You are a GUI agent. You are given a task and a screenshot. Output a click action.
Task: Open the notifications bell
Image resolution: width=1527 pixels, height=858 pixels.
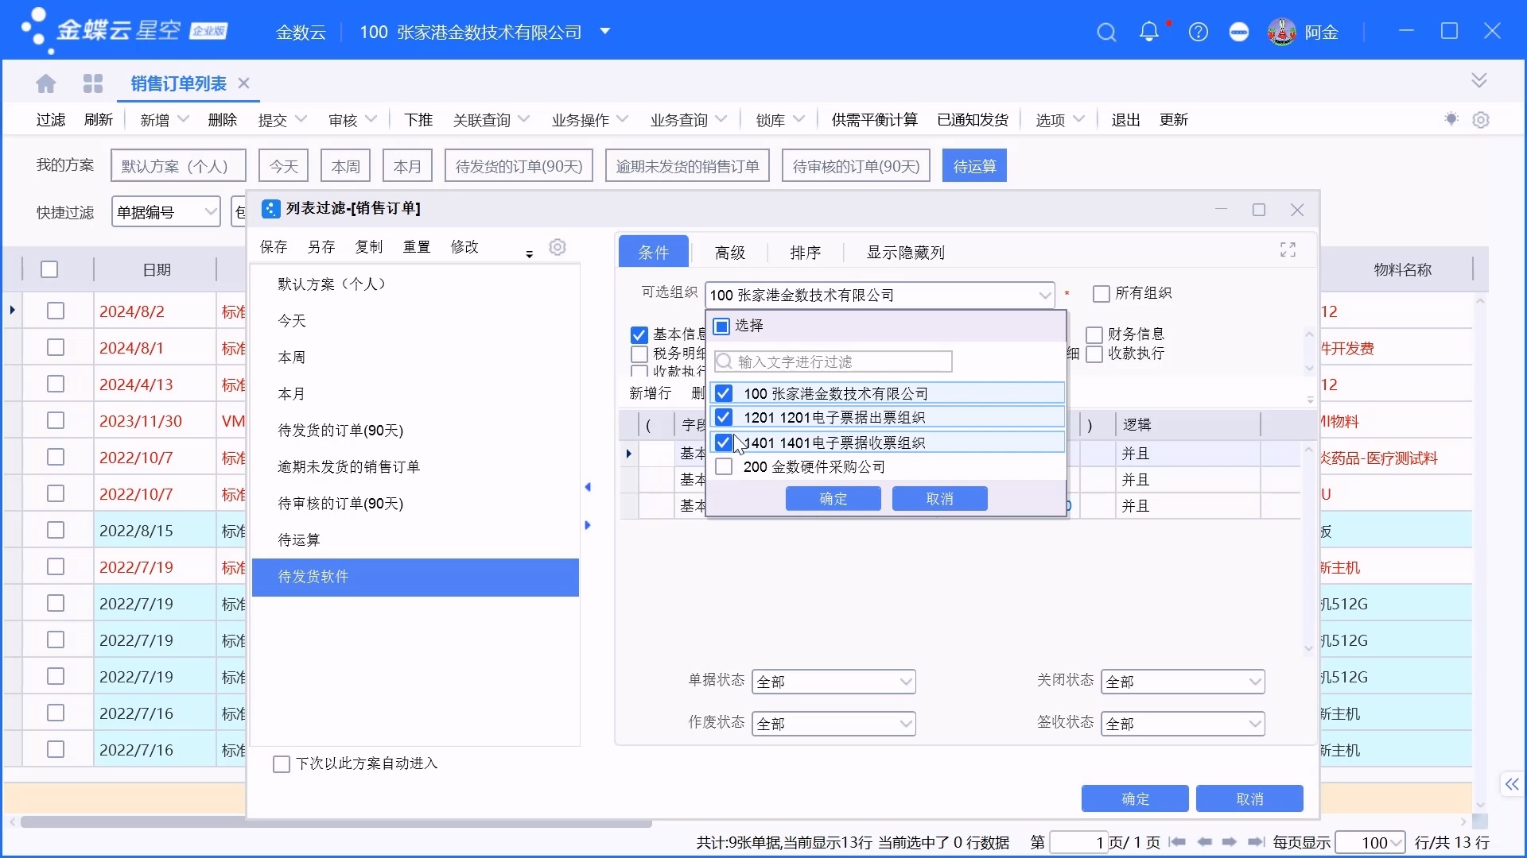(1148, 32)
